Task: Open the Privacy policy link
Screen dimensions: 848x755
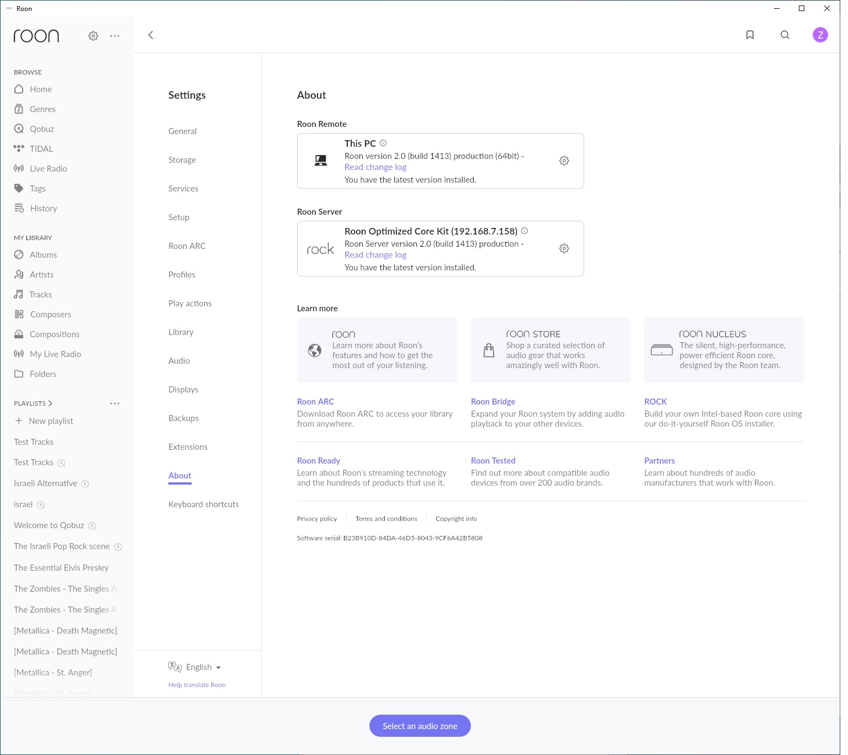Action: point(317,519)
